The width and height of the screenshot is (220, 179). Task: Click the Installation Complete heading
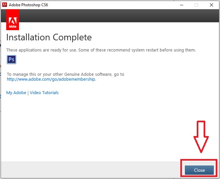pos(49,37)
